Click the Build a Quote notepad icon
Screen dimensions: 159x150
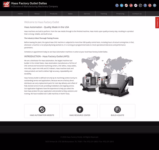click(x=118, y=110)
